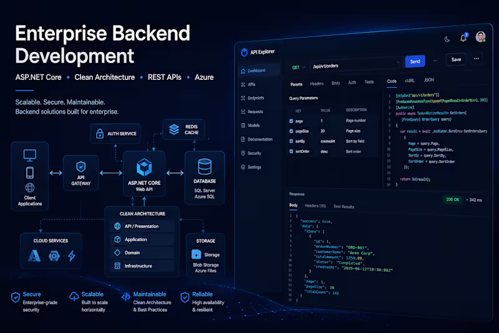The width and height of the screenshot is (499, 333).
Task: Open the user profile avatar
Action: click(x=480, y=37)
